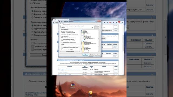The height and width of the screenshot is (97, 173).
Task: Enable 'Показать файлы в Проводнике' checkbox
Action: pyautogui.click(x=61, y=49)
